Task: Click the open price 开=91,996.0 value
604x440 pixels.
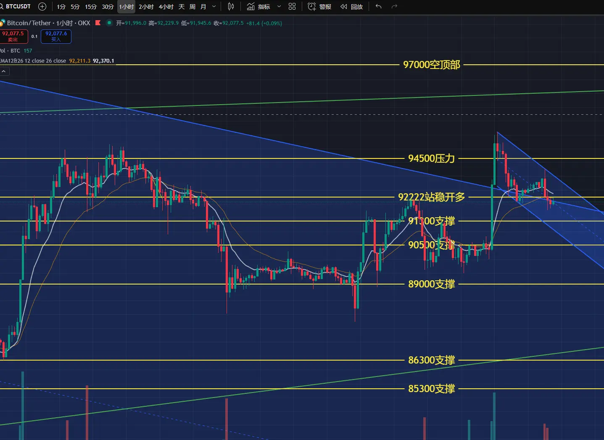Action: [131, 23]
